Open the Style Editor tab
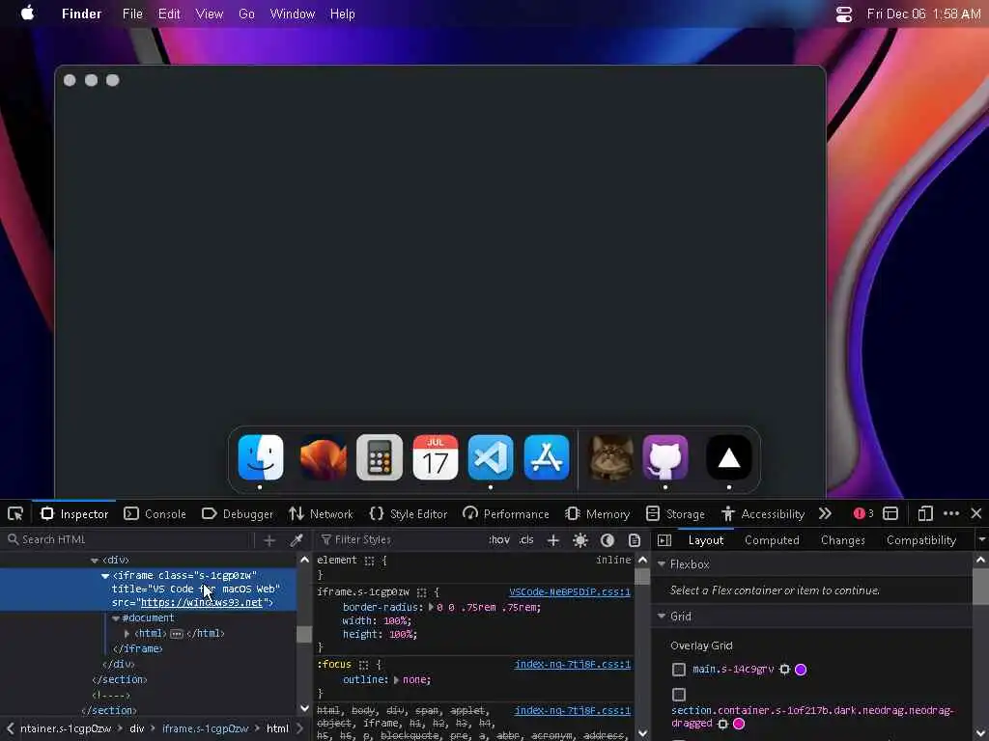Image resolution: width=989 pixels, height=741 pixels. click(409, 513)
